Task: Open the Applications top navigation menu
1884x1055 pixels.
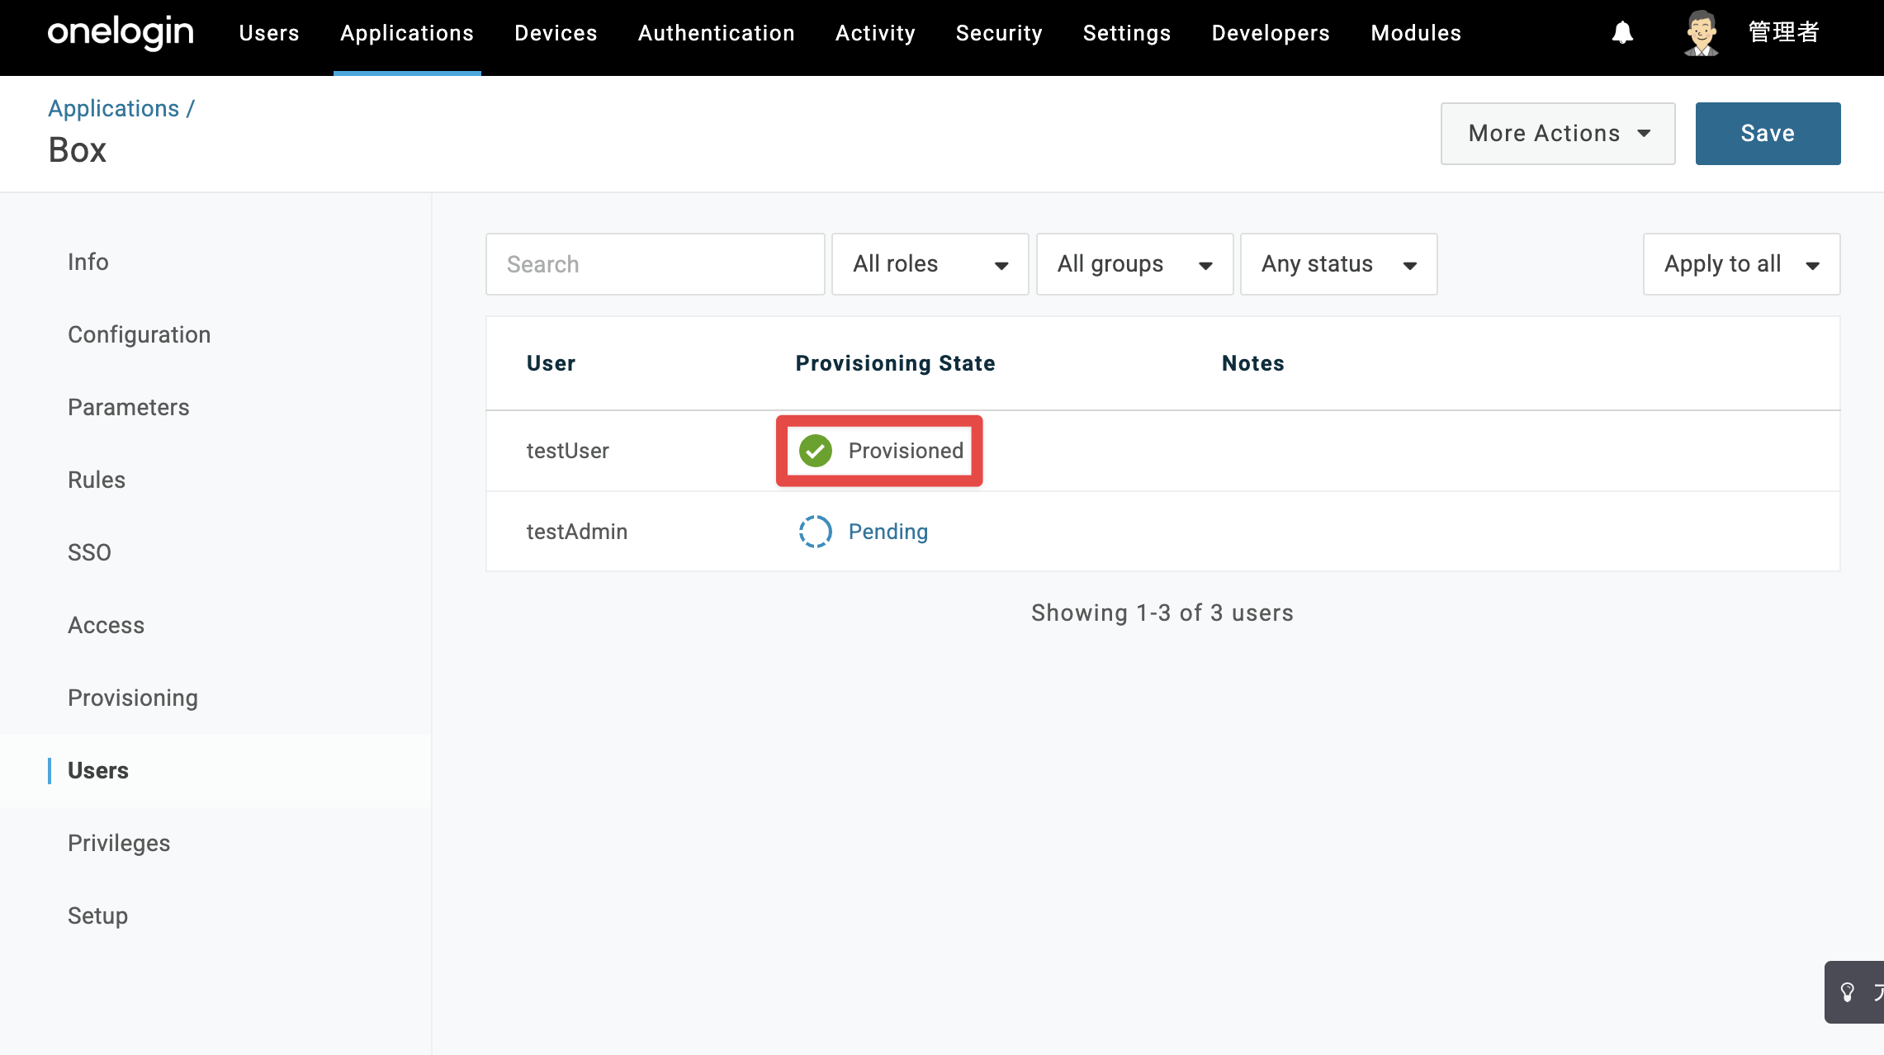Action: pyautogui.click(x=407, y=33)
